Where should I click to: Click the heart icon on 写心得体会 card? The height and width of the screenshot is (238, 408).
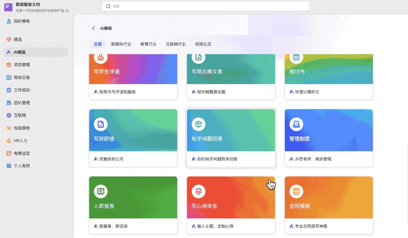(x=199, y=192)
